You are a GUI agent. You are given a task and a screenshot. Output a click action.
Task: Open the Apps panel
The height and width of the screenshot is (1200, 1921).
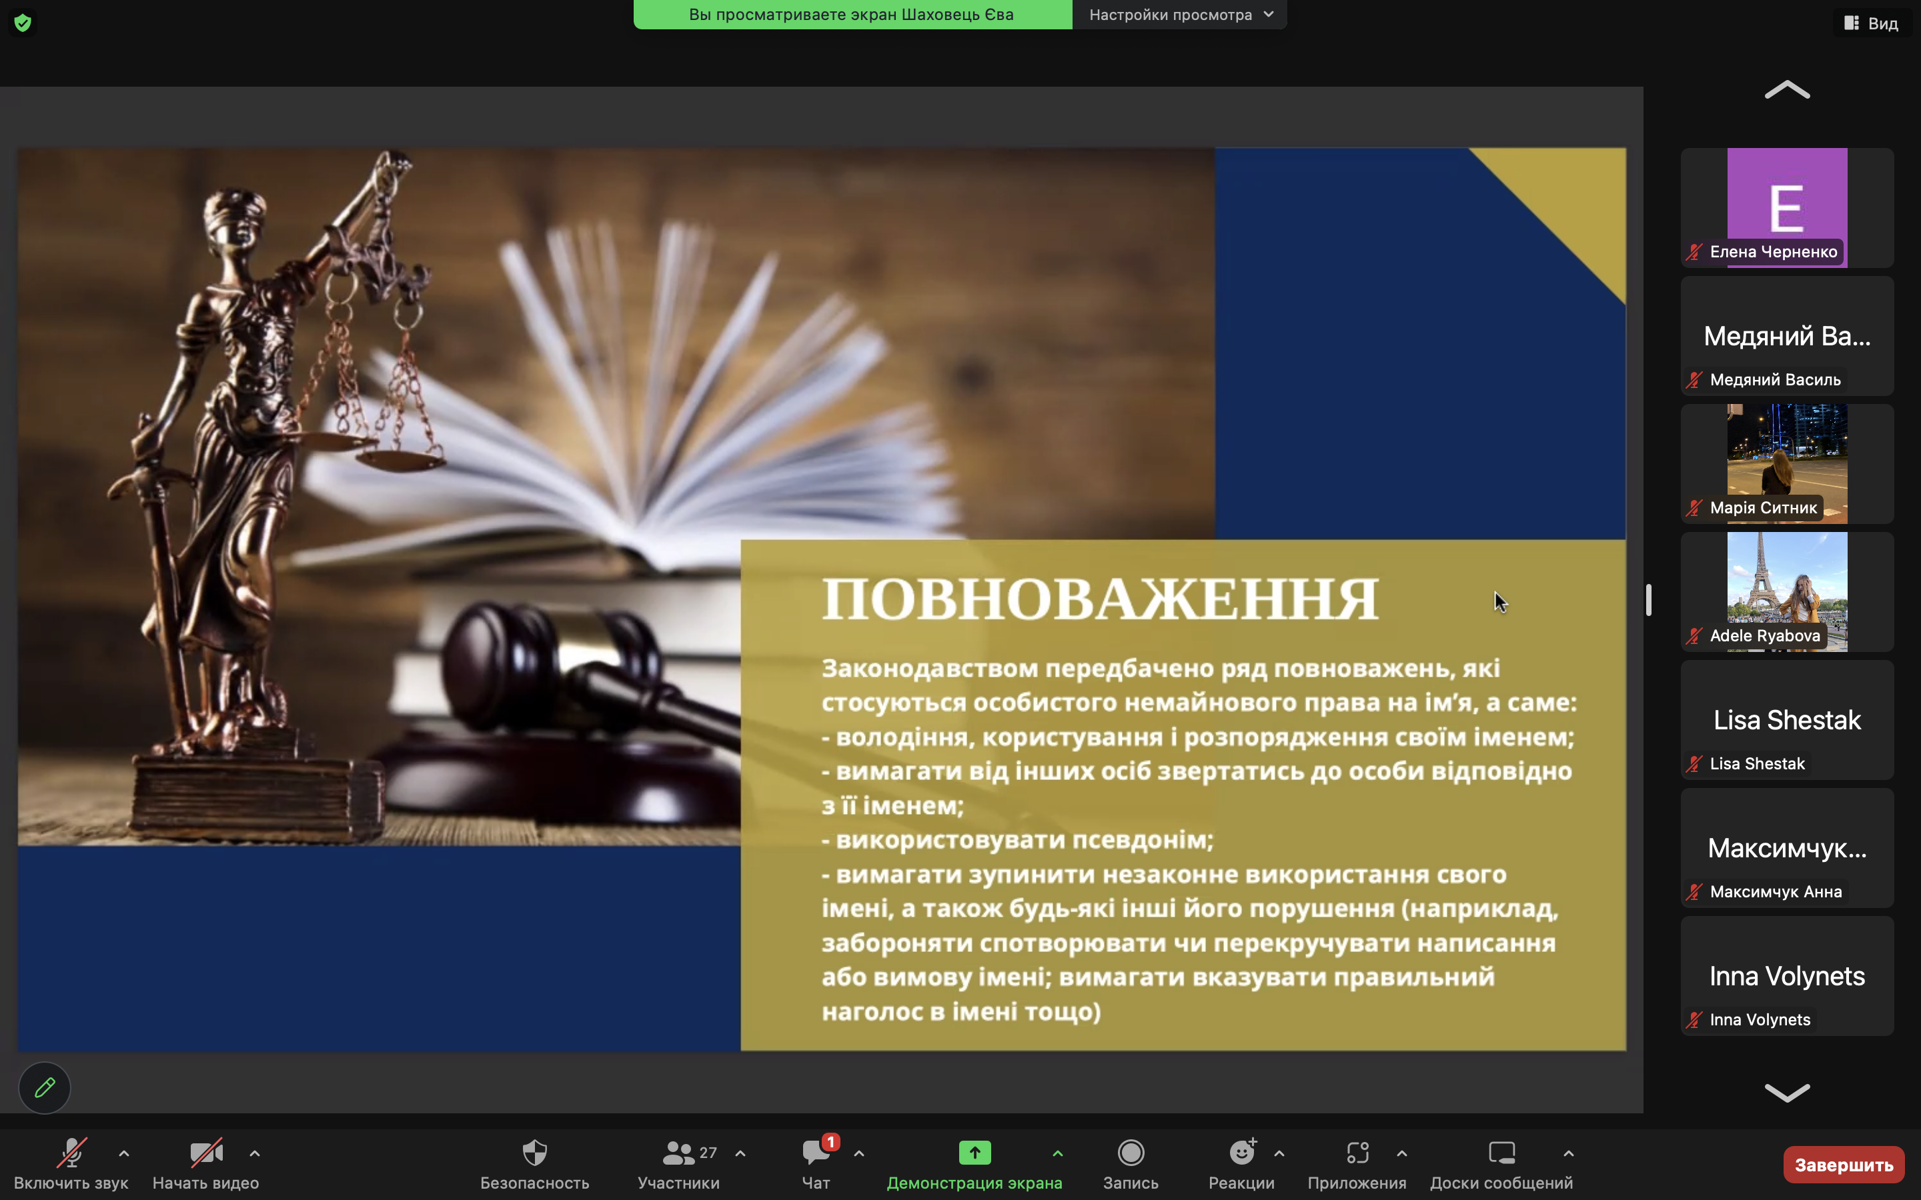pos(1357,1163)
